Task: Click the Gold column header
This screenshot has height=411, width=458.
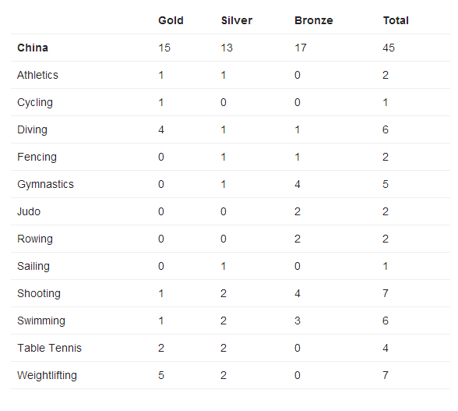Action: (x=171, y=20)
